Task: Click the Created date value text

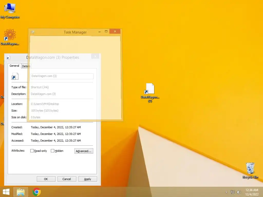Action: coord(56,127)
